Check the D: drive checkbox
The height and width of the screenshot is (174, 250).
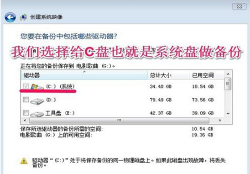click(26, 100)
